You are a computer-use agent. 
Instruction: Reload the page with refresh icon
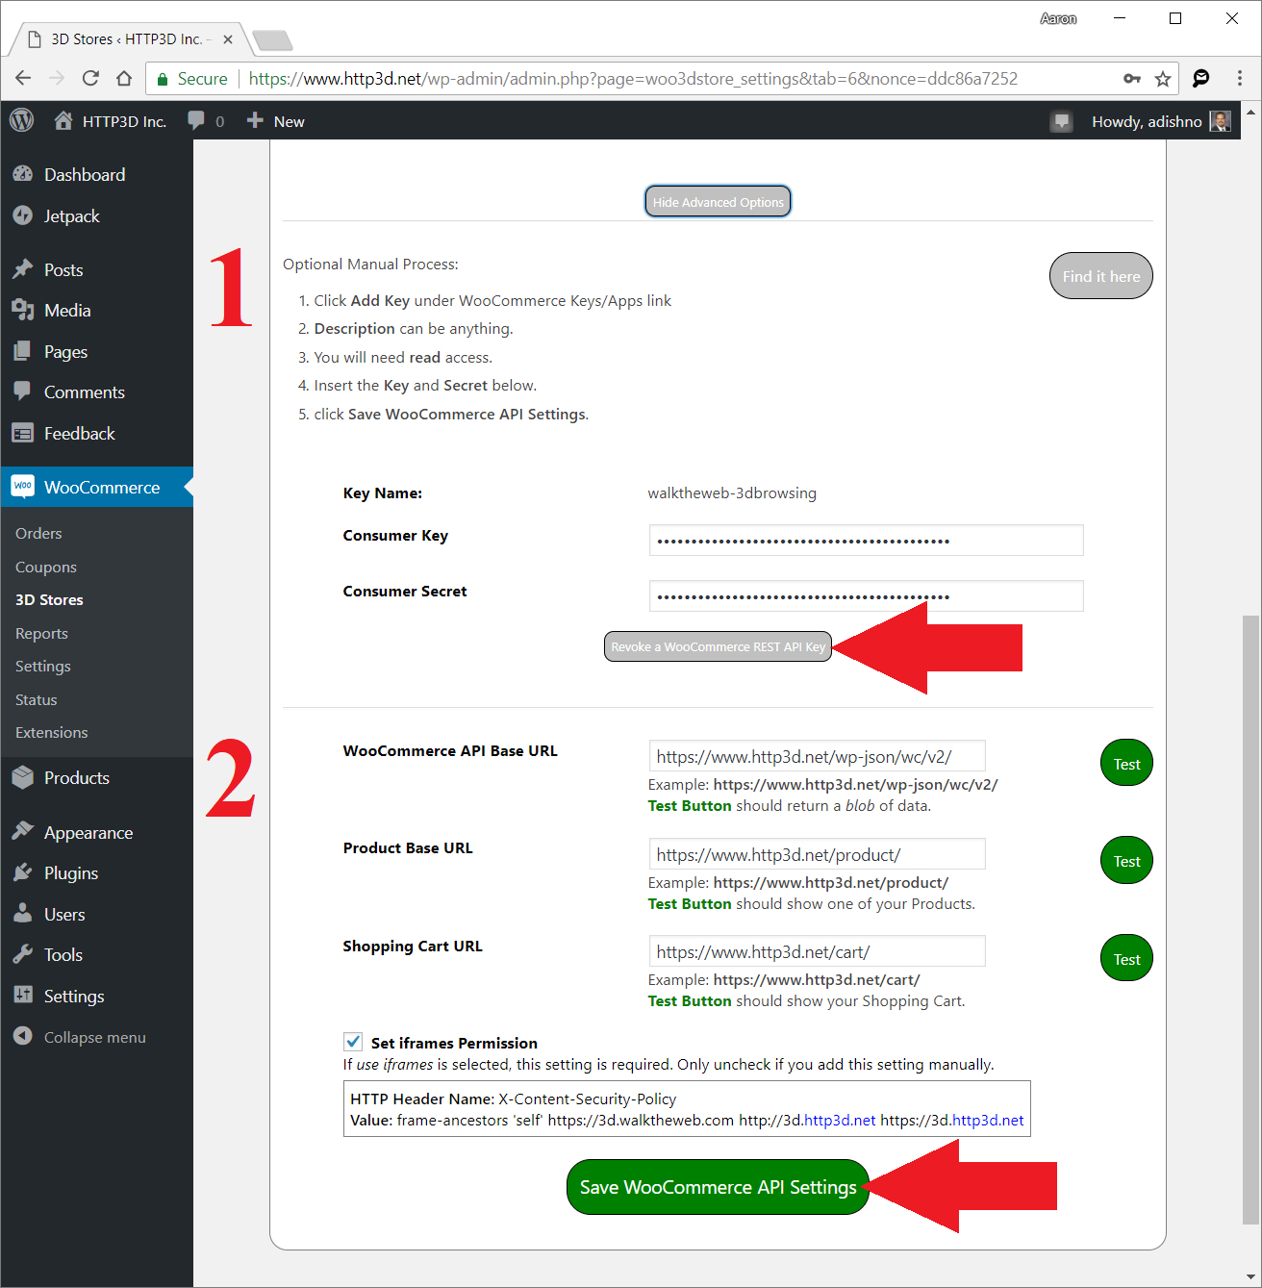[x=90, y=79]
